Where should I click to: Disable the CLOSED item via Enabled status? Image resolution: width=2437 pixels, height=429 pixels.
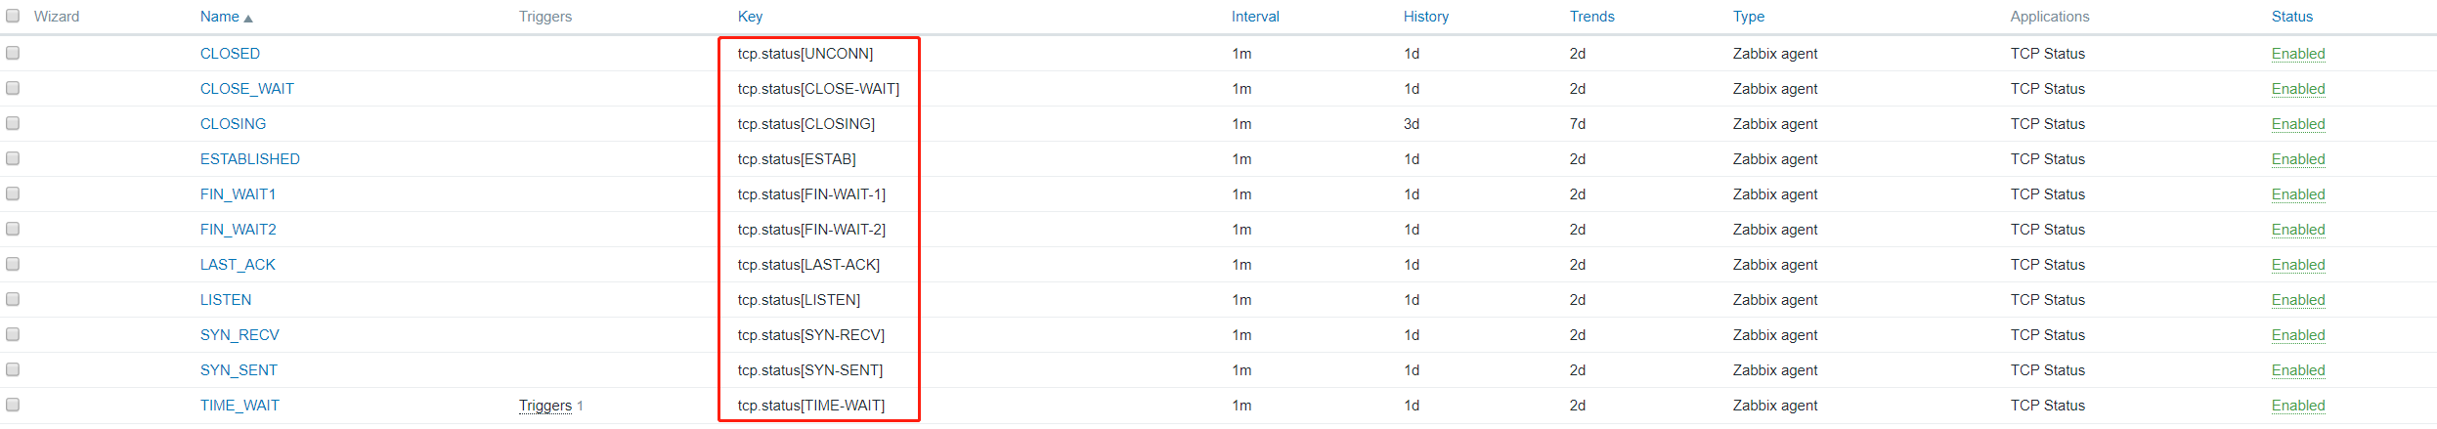(x=2298, y=54)
